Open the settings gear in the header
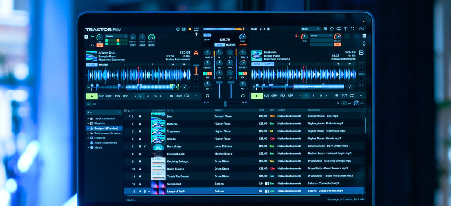The width and height of the screenshot is (451, 206). tap(332, 29)
